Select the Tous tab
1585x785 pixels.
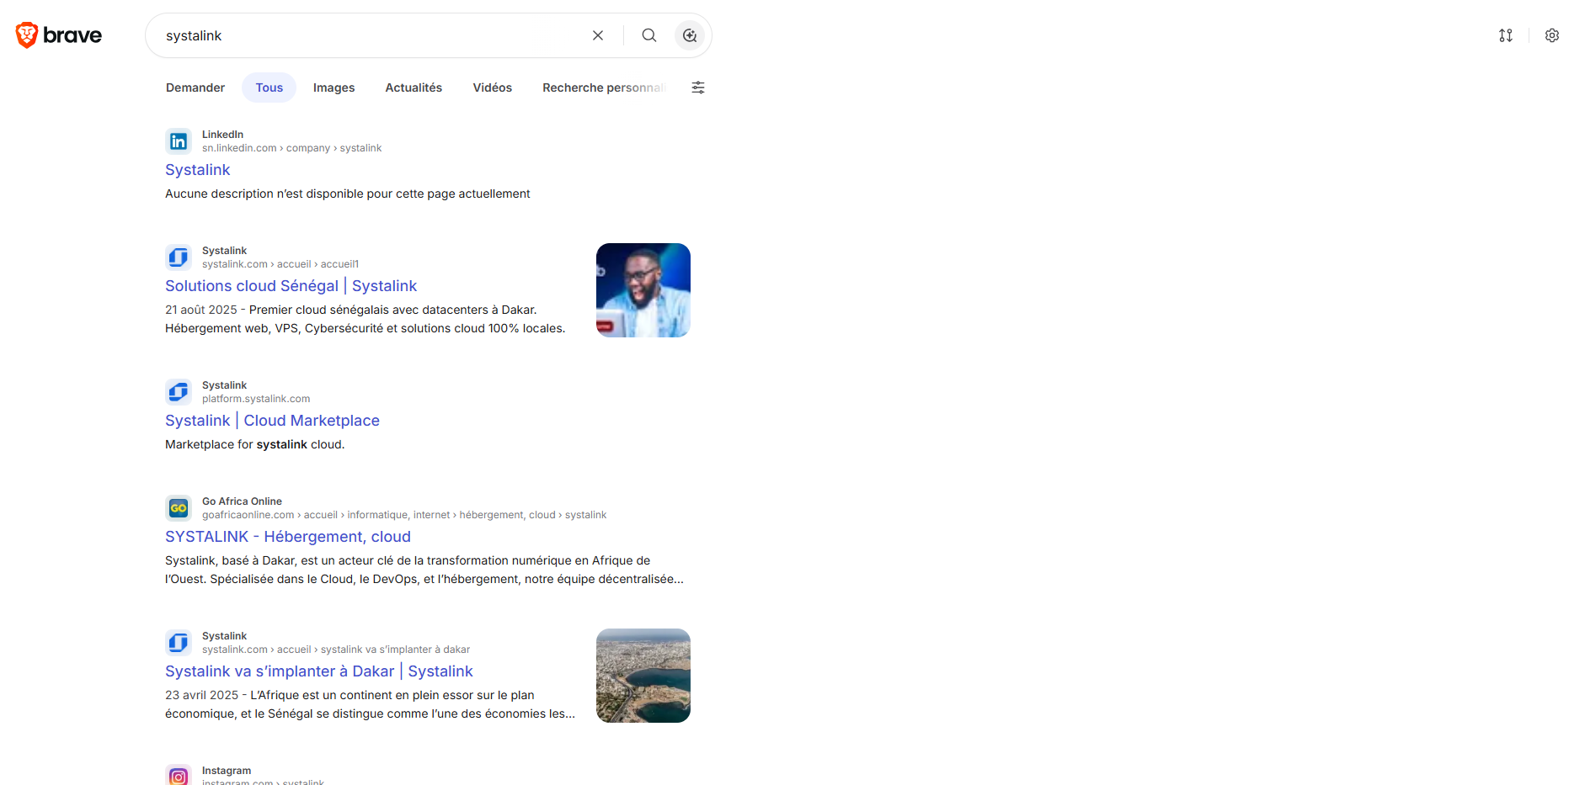point(270,88)
